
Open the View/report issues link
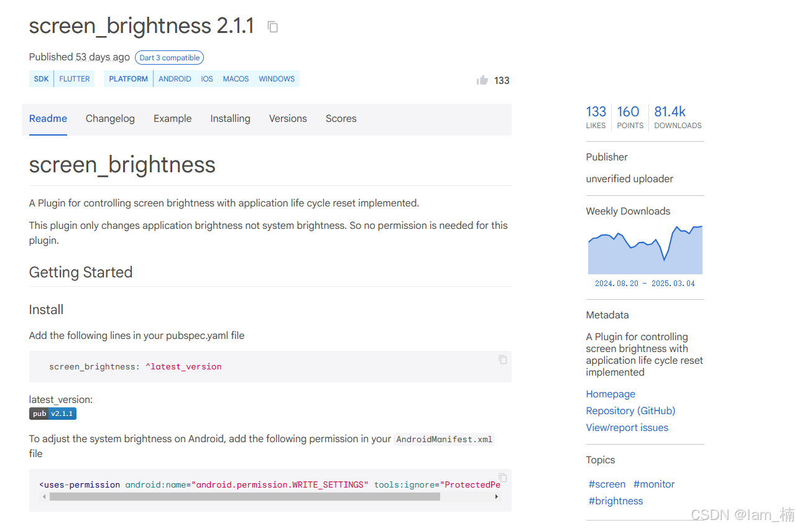627,428
